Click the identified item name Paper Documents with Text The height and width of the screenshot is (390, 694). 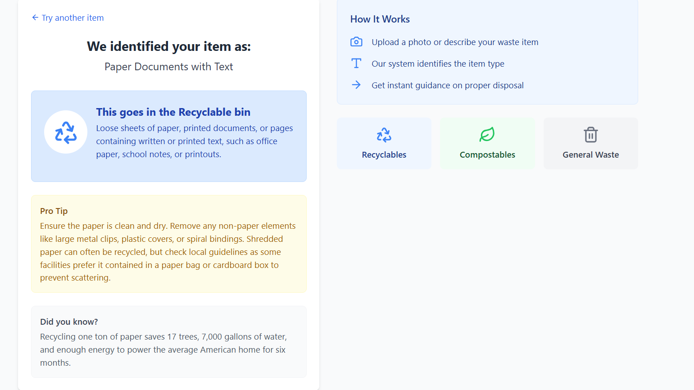[169, 67]
